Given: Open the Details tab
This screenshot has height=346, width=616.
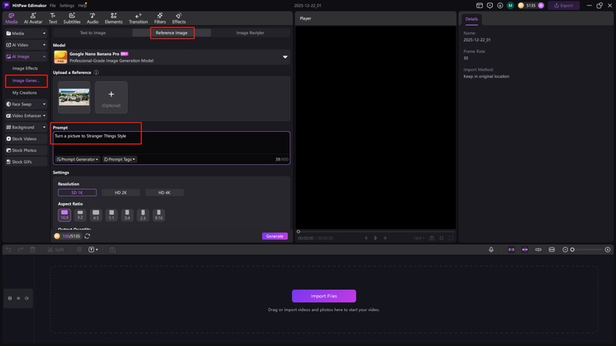Looking at the screenshot, I should click(471, 18).
